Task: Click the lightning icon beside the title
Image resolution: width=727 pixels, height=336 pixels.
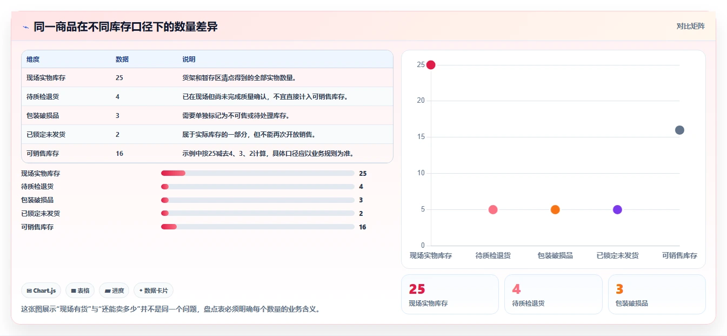Action: coord(25,27)
